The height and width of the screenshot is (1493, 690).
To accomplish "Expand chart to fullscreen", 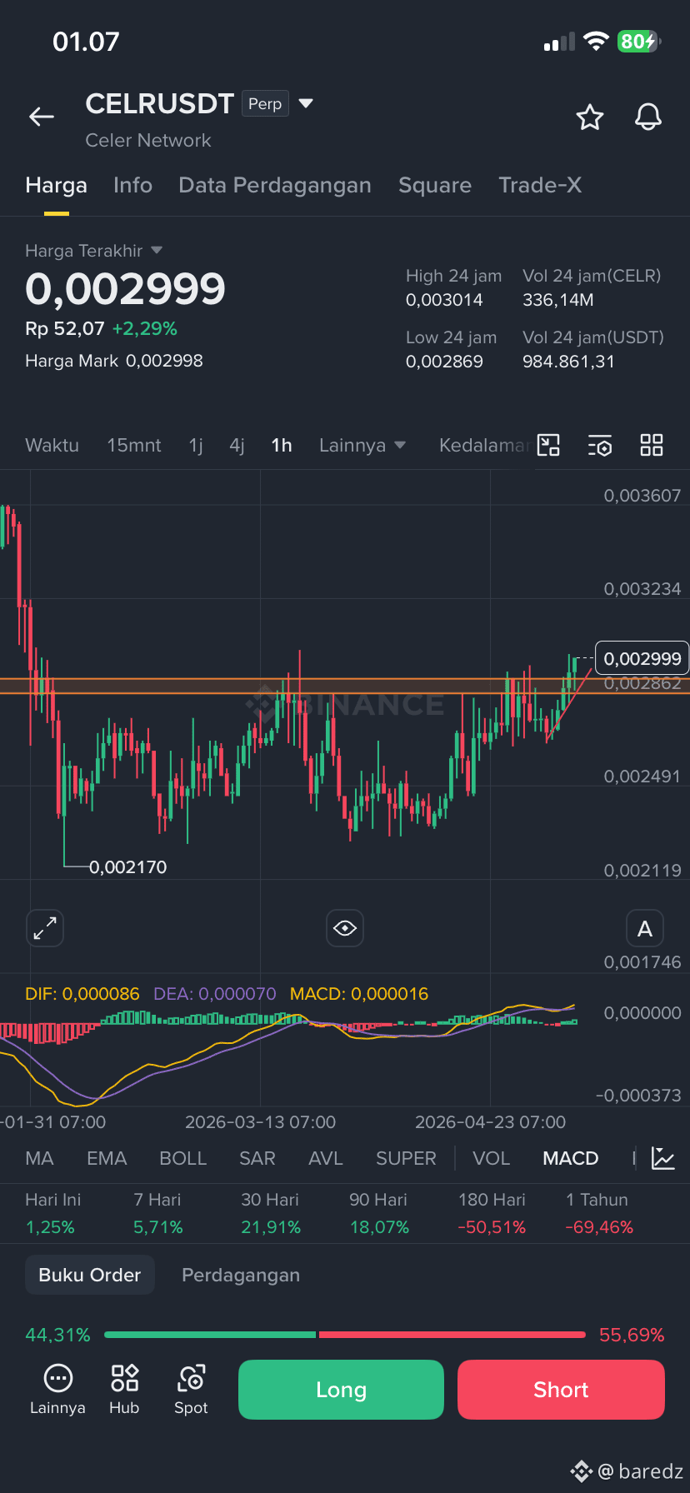I will pos(45,928).
